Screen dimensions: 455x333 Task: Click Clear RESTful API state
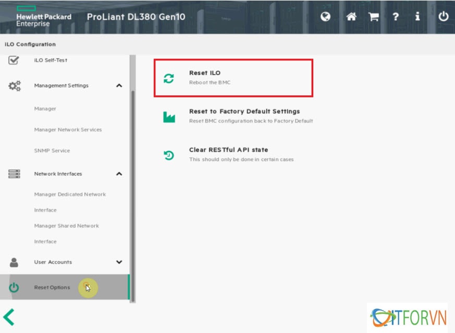coord(228,150)
